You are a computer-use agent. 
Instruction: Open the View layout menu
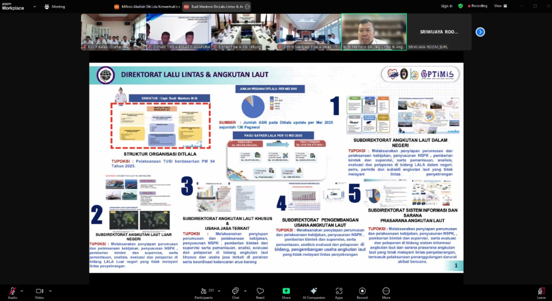500,6
